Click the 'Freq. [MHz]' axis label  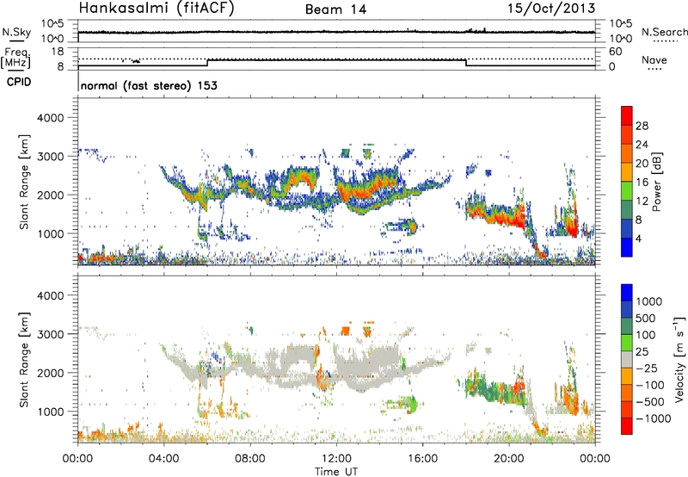point(16,59)
